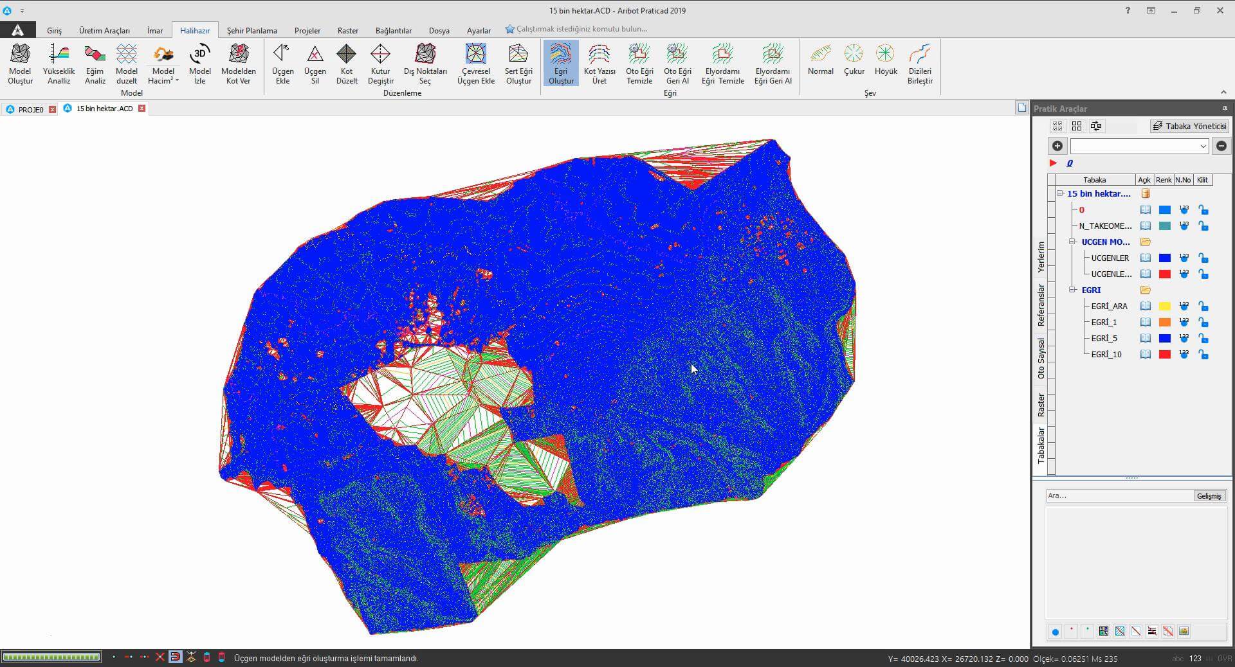The image size is (1235, 667).
Task: Choose Oto Eğri Geri Al
Action: coord(677,64)
